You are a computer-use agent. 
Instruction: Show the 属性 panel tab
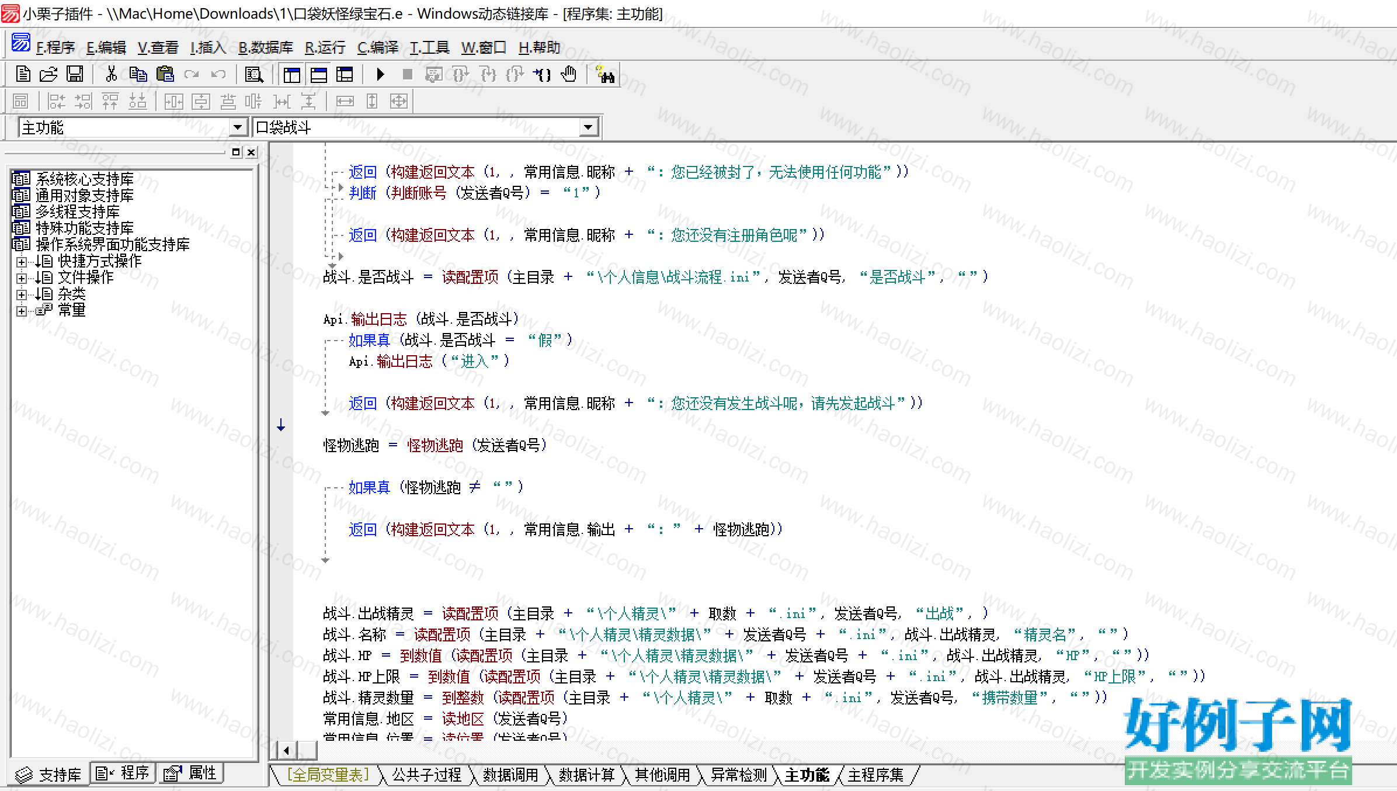(191, 773)
